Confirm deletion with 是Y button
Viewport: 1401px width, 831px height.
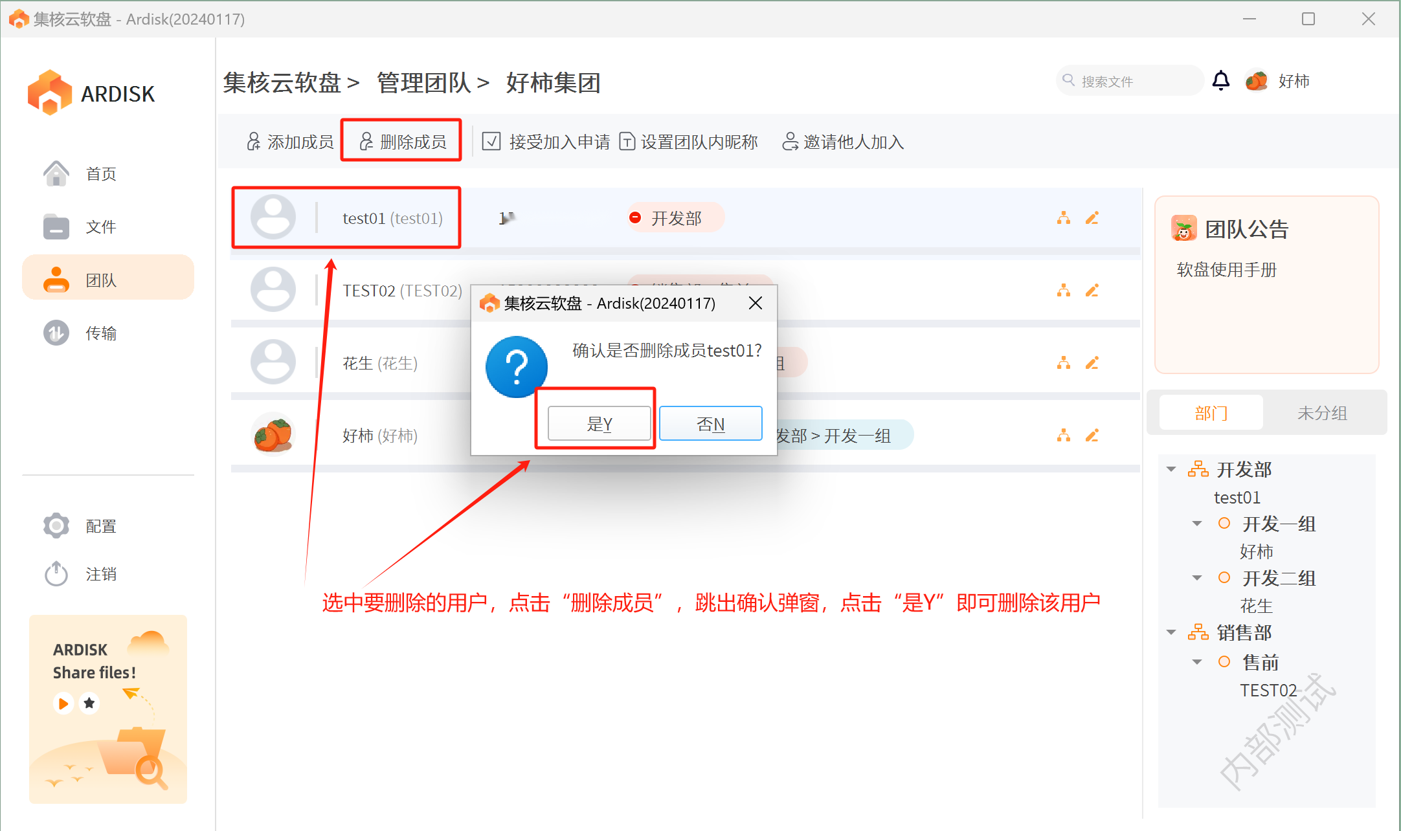tap(599, 424)
